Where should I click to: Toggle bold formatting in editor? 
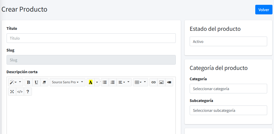pos(28,82)
